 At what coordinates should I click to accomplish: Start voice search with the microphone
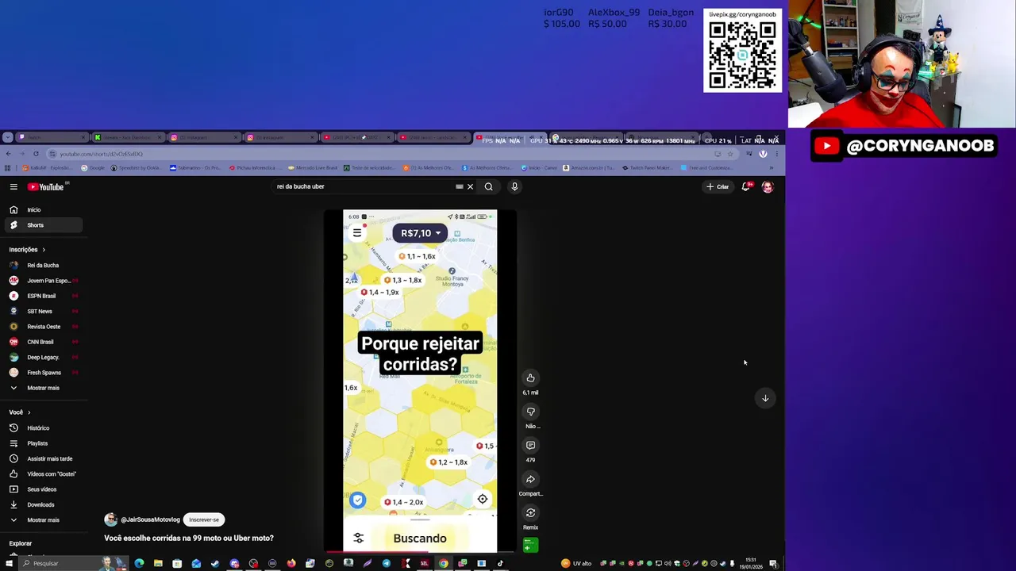514,187
